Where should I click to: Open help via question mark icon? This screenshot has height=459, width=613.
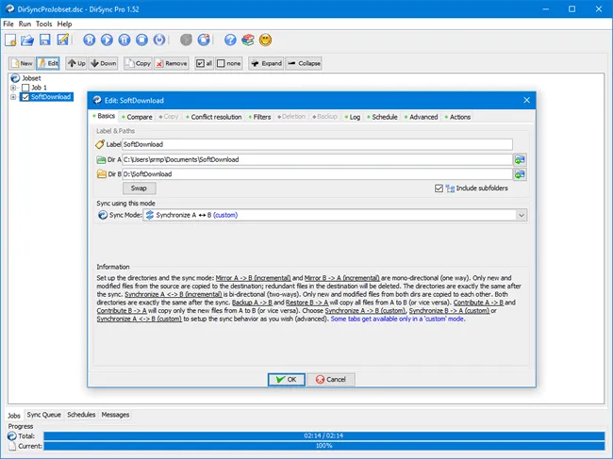[230, 40]
